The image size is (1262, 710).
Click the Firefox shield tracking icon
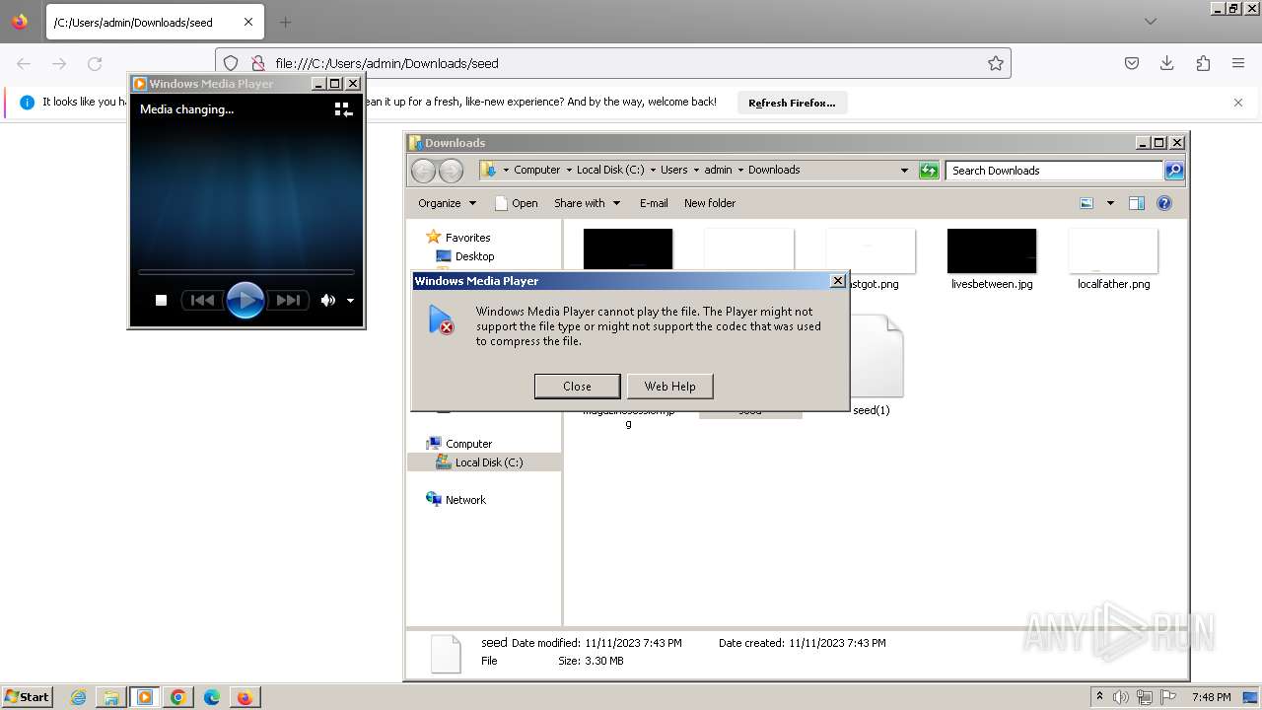[x=231, y=63]
